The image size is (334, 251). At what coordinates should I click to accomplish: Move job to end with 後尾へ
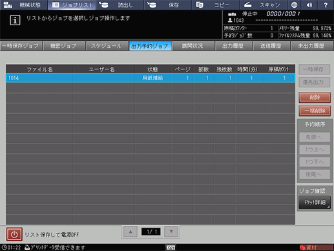(x=315, y=174)
